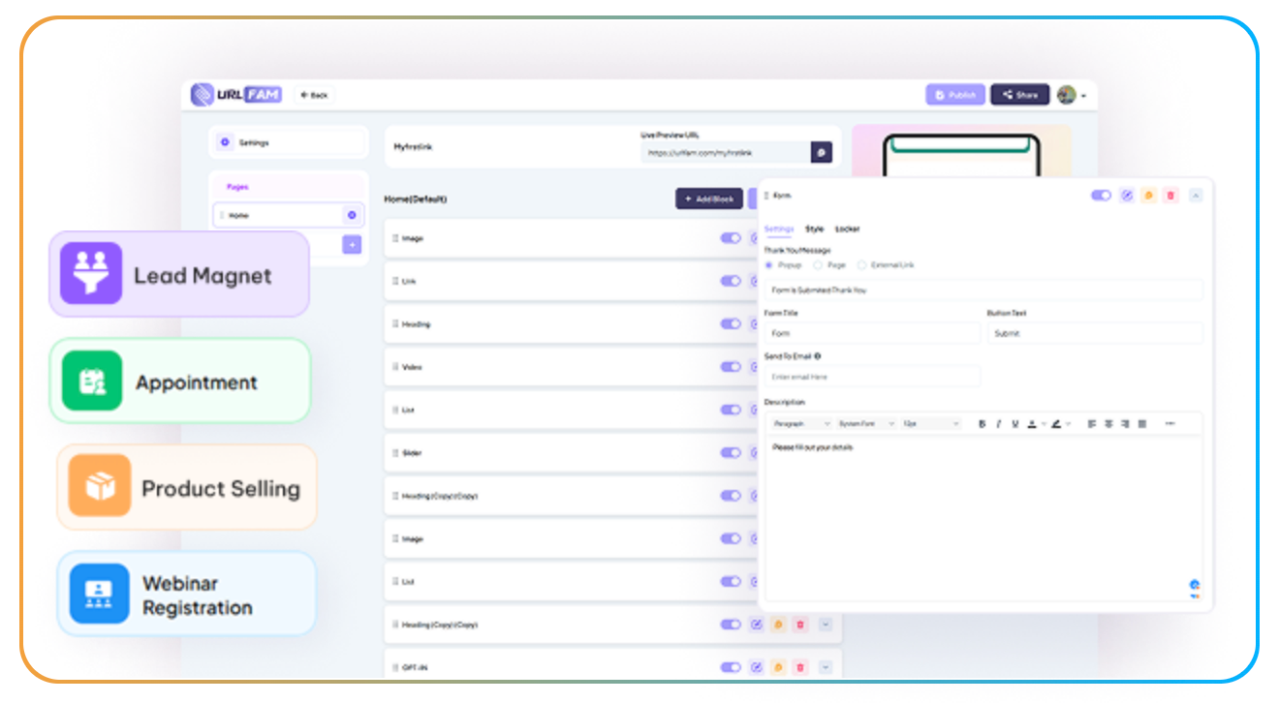Select the Page radio for thank you message
1279x703 pixels.
(x=818, y=264)
